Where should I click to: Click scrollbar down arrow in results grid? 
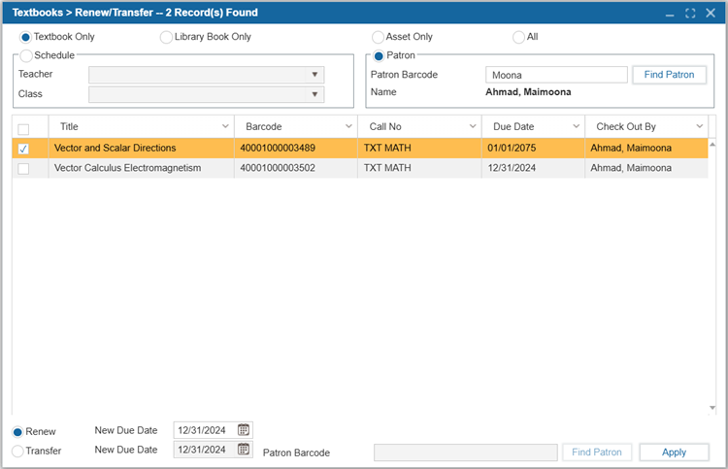(x=712, y=408)
